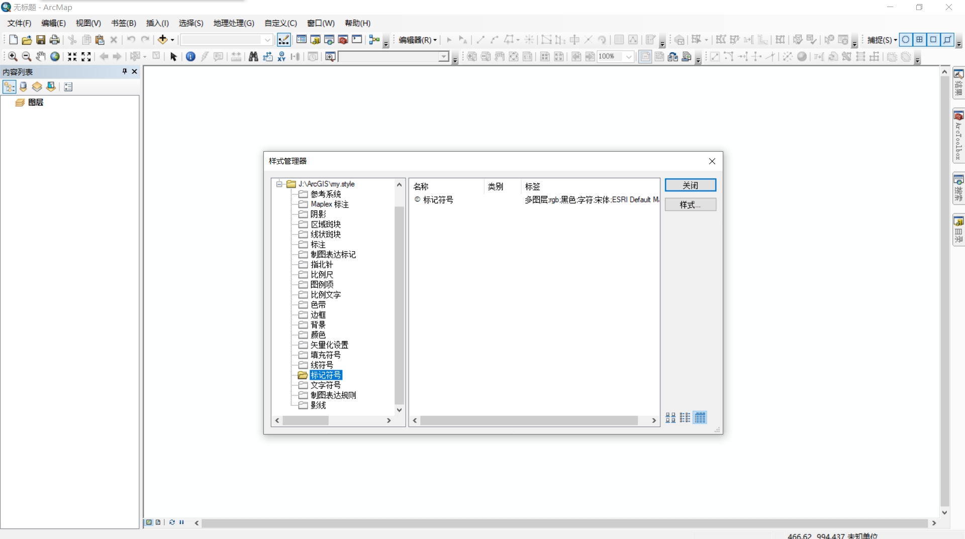Print the map using printer icon
The image size is (965, 539).
55,40
